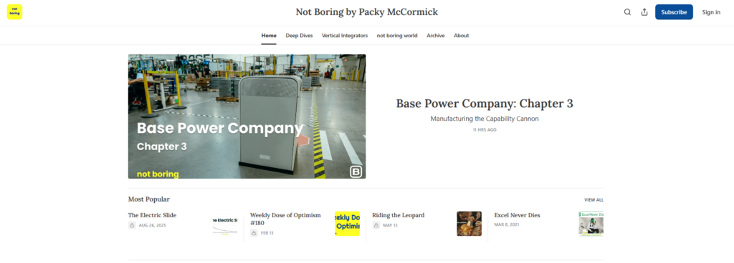Viewport: 734px width, 263px height.
Task: Open Riding the Leopard post
Action: (x=399, y=215)
